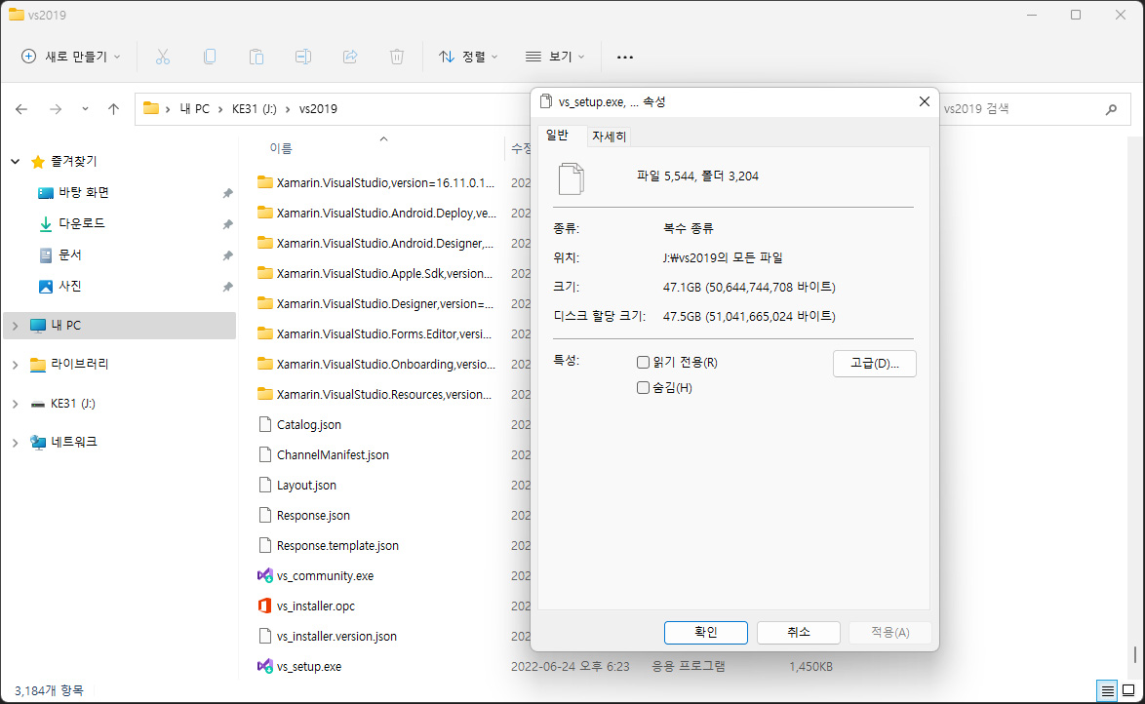Enable 숨김(H) hidden checkbox

(x=644, y=388)
